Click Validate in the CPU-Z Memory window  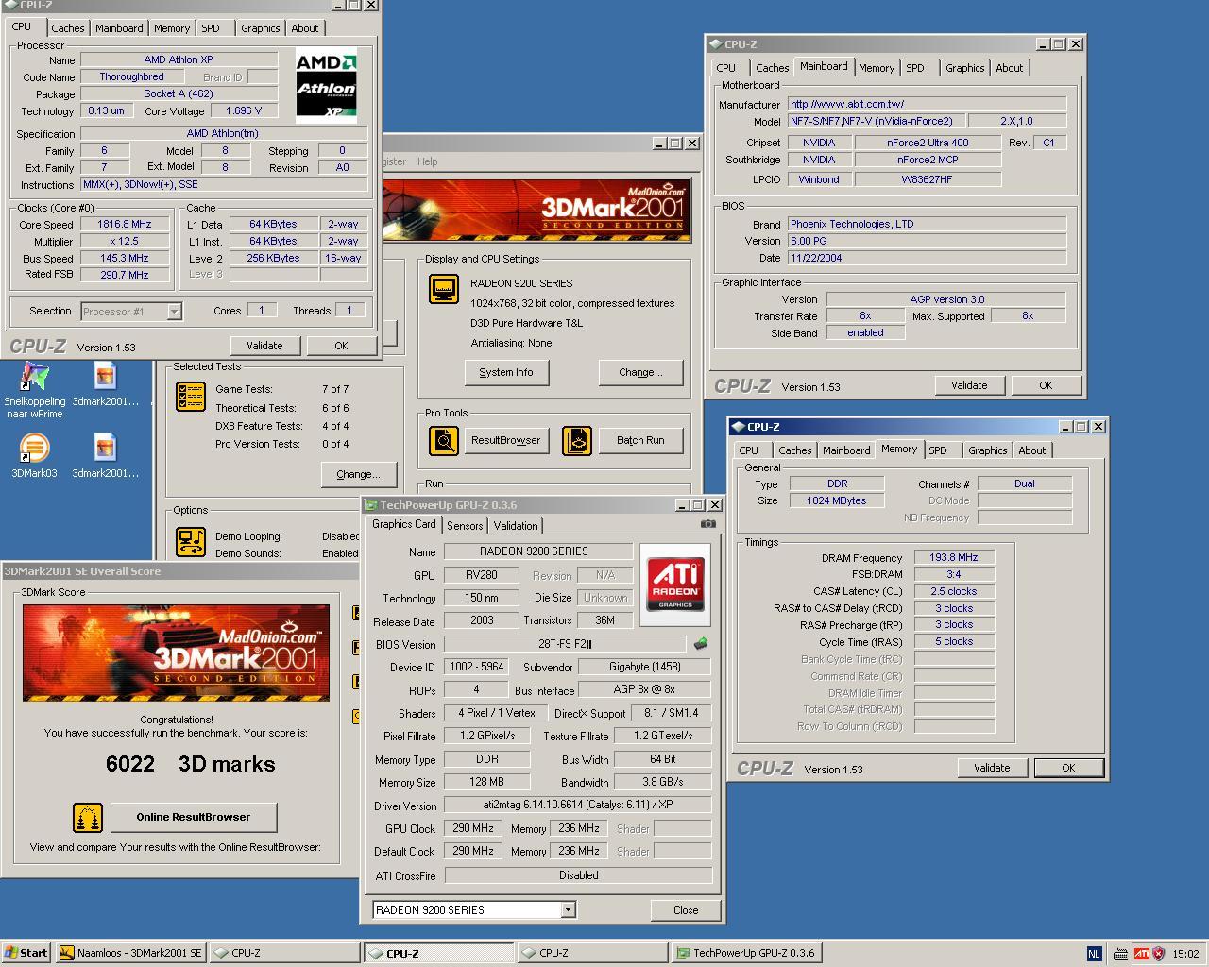coord(992,768)
